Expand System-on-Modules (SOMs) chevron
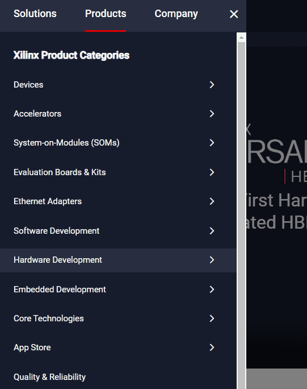The height and width of the screenshot is (389, 307). pyautogui.click(x=212, y=143)
